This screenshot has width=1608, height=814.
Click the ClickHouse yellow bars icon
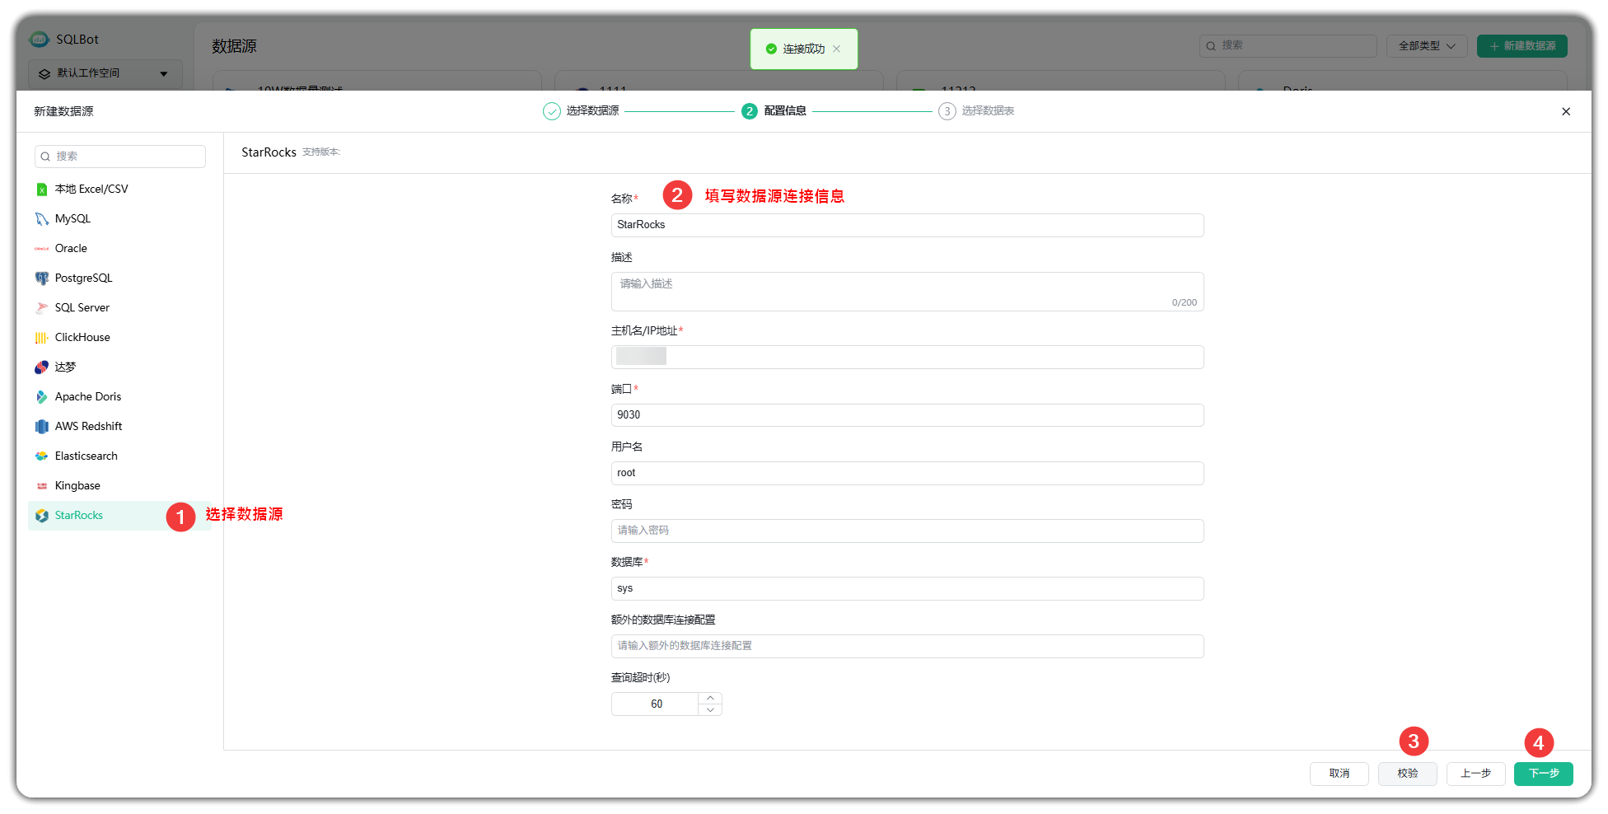[x=41, y=338]
